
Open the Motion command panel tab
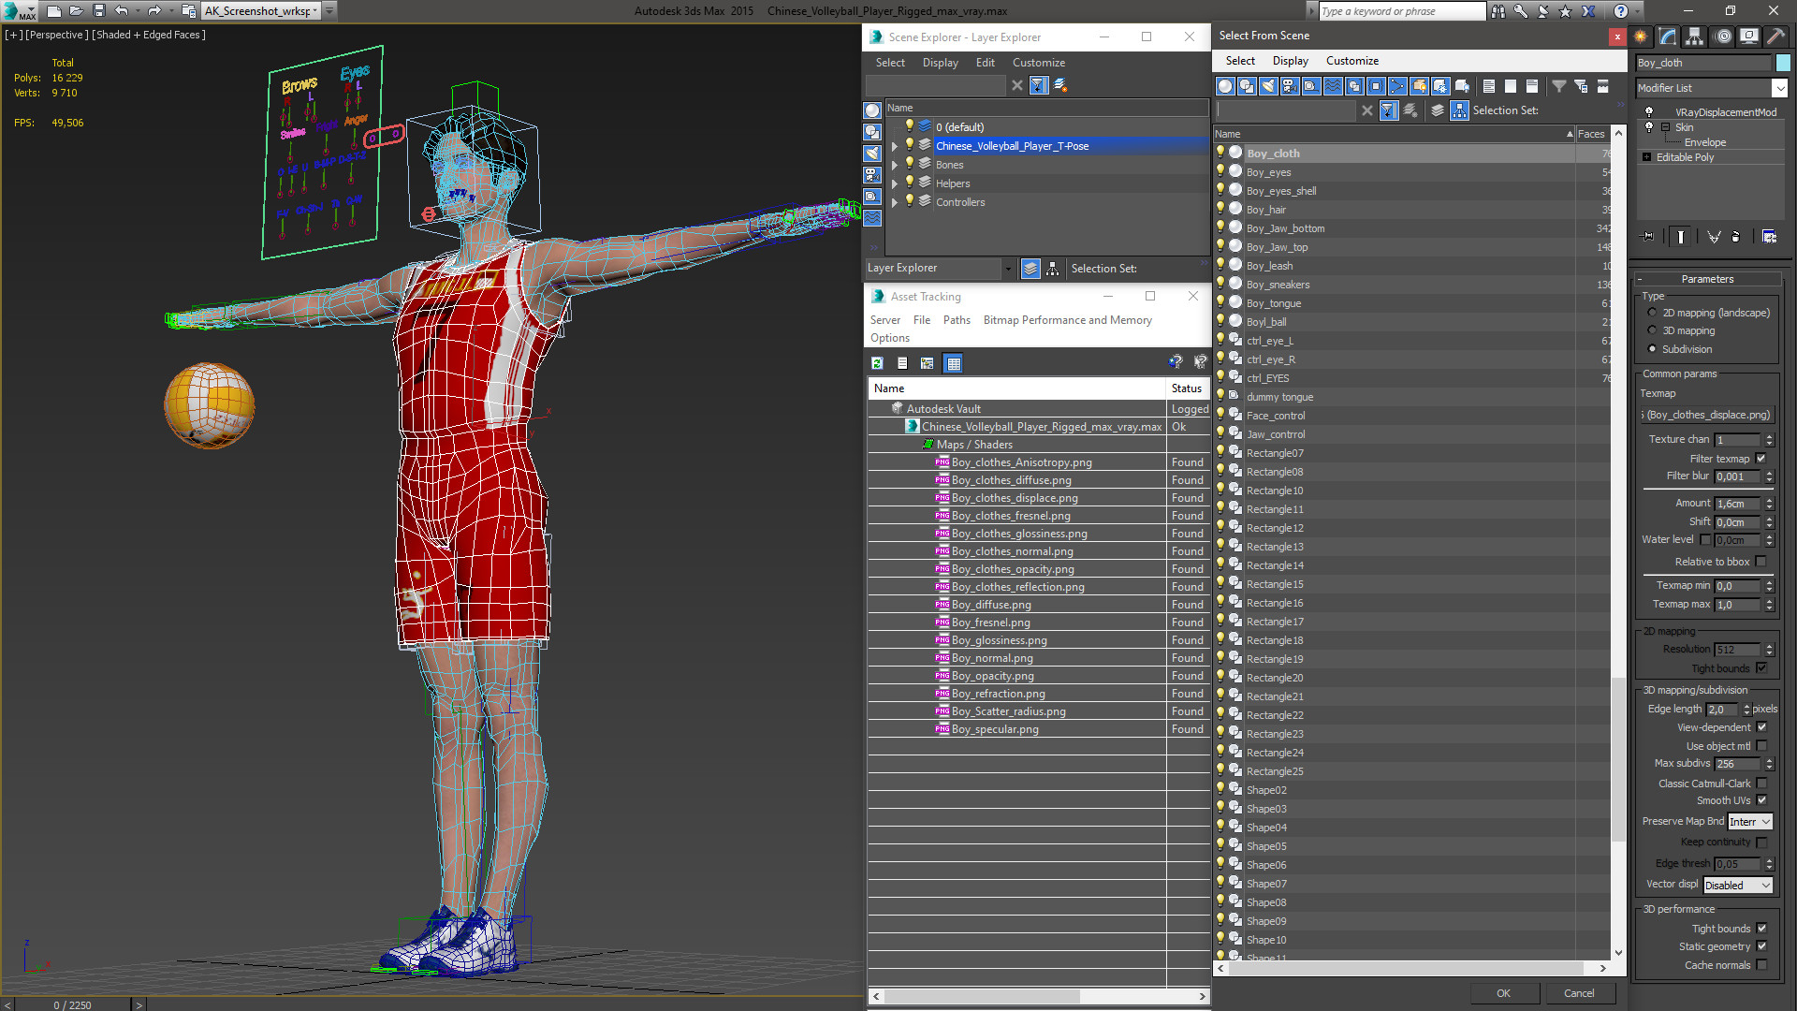[x=1722, y=37]
